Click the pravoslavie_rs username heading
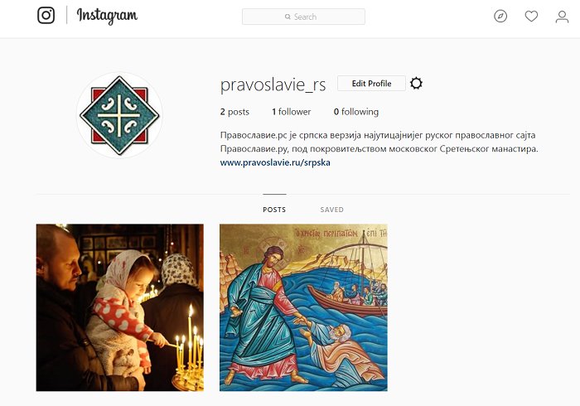Screen dimensions: 580x406 273,85
